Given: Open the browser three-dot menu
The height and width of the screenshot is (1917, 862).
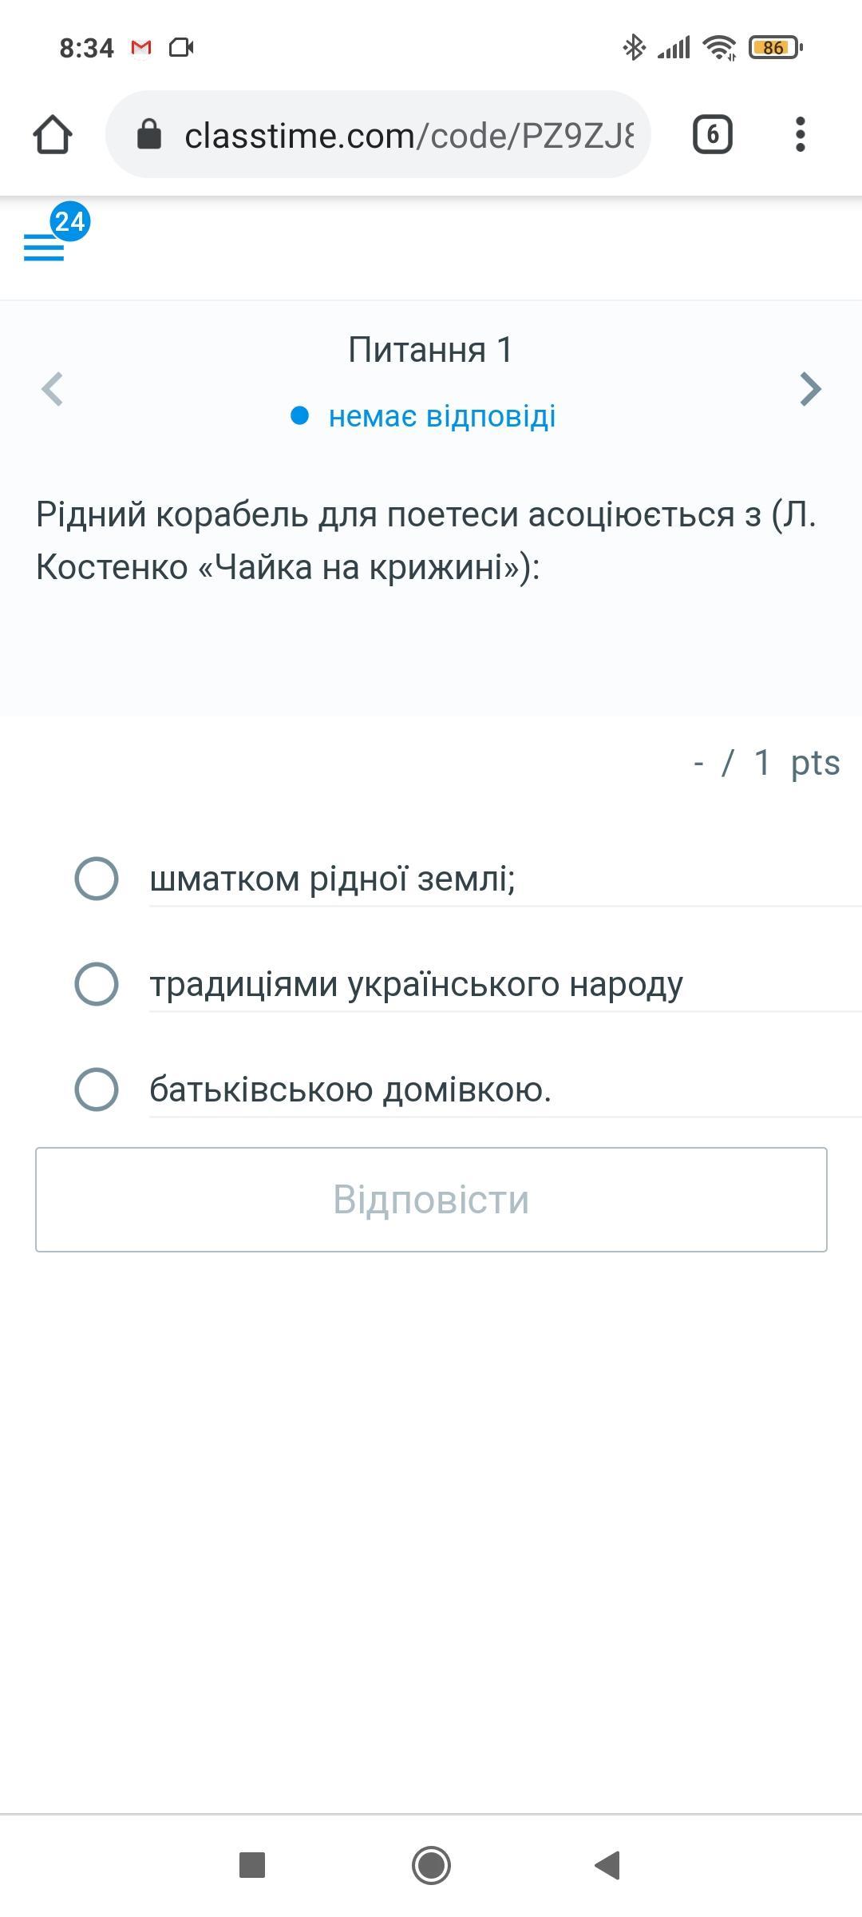Looking at the screenshot, I should point(800,134).
